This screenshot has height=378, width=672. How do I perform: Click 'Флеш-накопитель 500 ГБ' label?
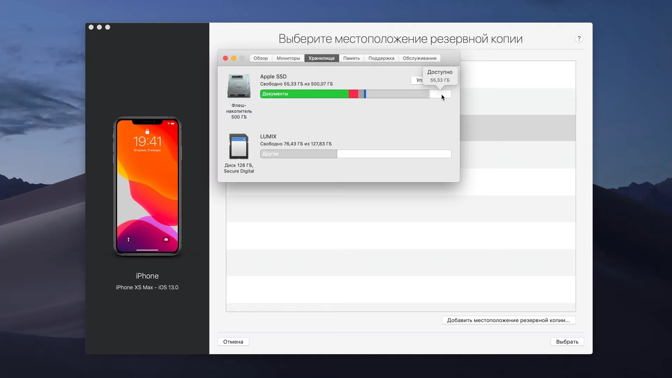click(239, 111)
